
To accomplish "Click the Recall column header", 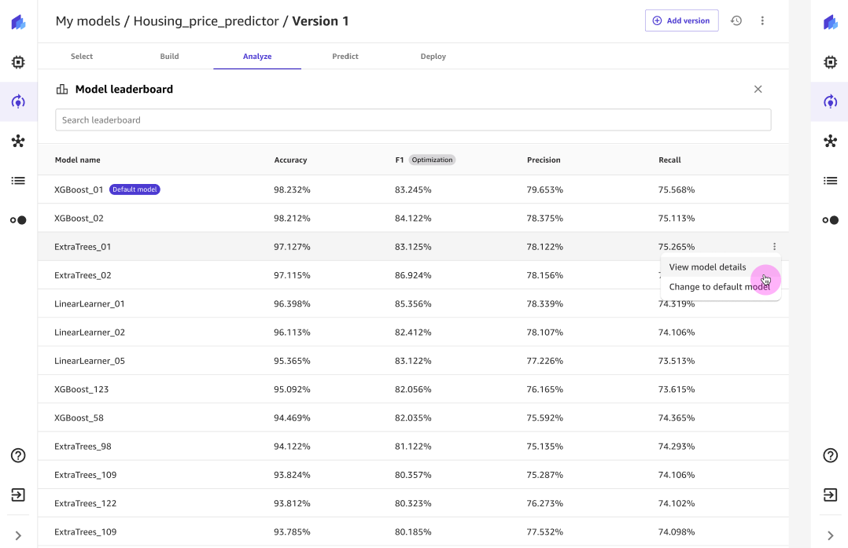I will click(669, 160).
